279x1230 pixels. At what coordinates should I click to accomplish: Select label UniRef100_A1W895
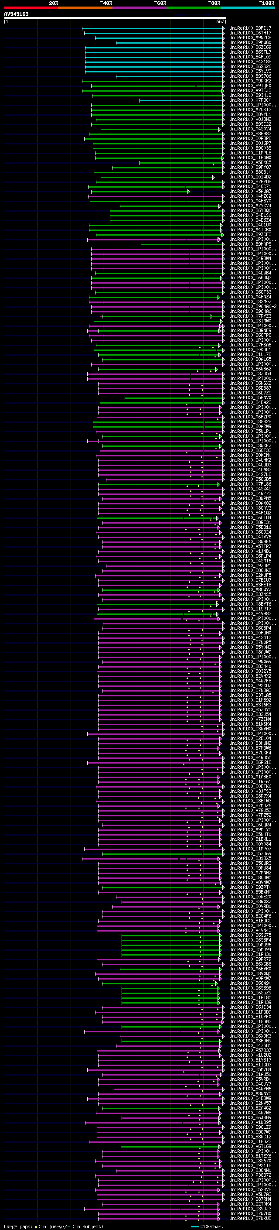pyautogui.click(x=250, y=1122)
